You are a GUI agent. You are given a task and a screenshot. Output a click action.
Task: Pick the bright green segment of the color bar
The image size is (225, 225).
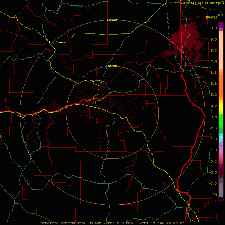(221, 120)
